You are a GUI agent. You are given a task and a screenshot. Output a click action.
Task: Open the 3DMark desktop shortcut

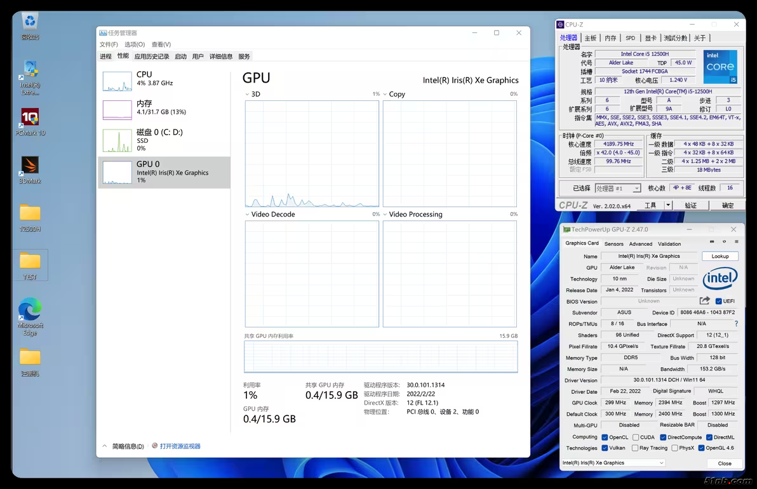(x=30, y=166)
